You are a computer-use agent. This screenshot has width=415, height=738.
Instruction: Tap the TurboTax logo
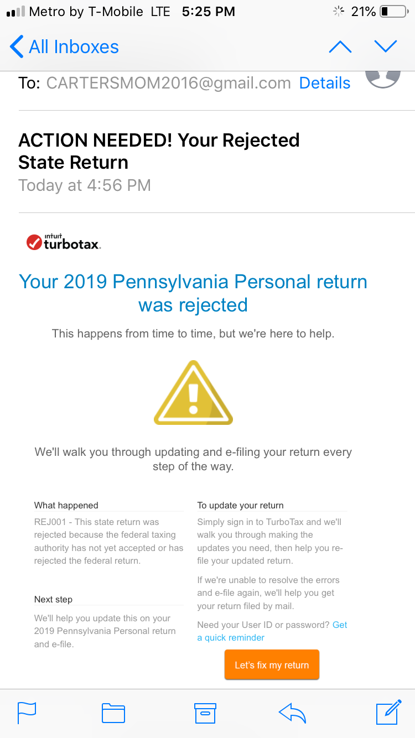[x=64, y=242]
